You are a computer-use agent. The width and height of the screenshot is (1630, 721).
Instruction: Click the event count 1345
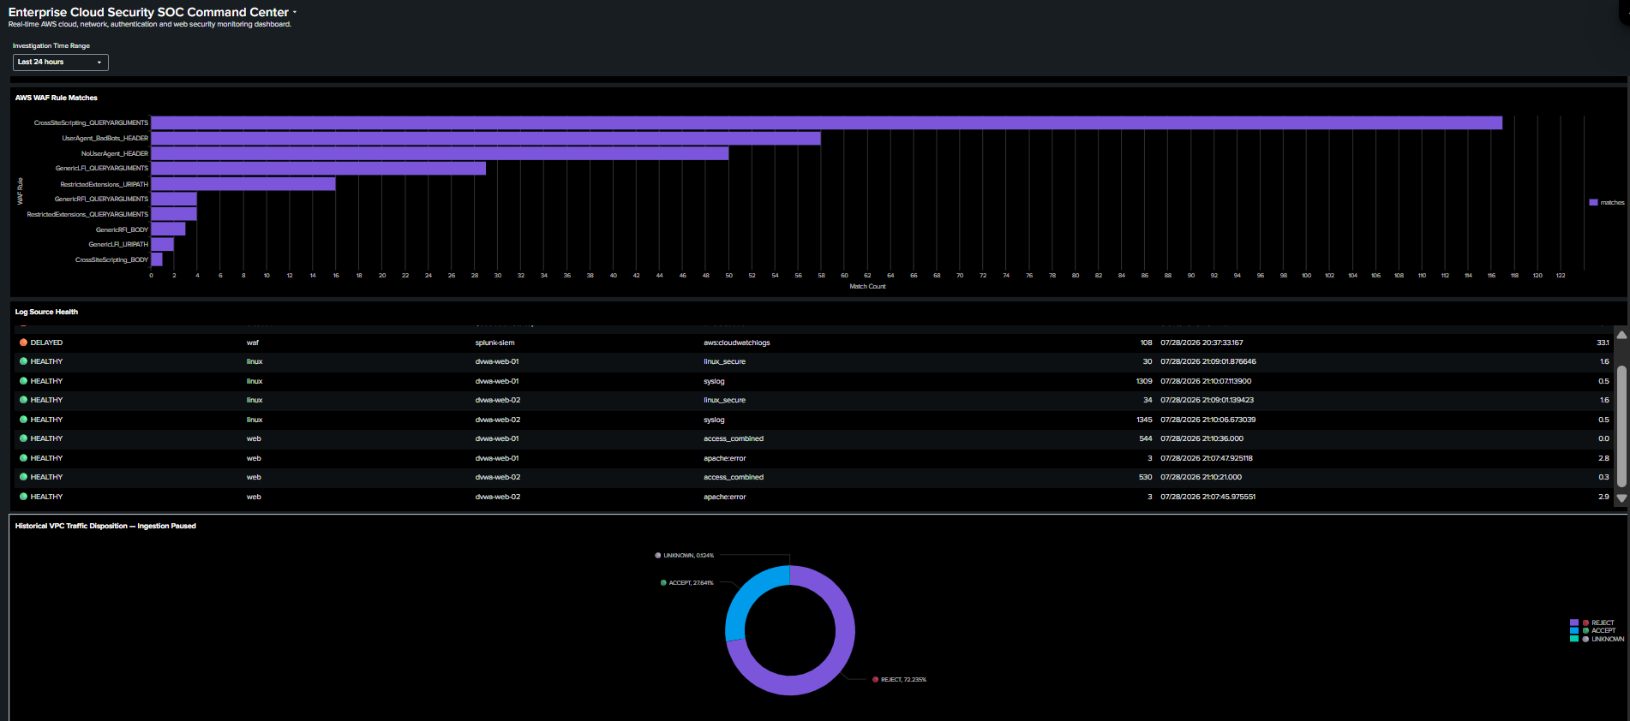1144,420
